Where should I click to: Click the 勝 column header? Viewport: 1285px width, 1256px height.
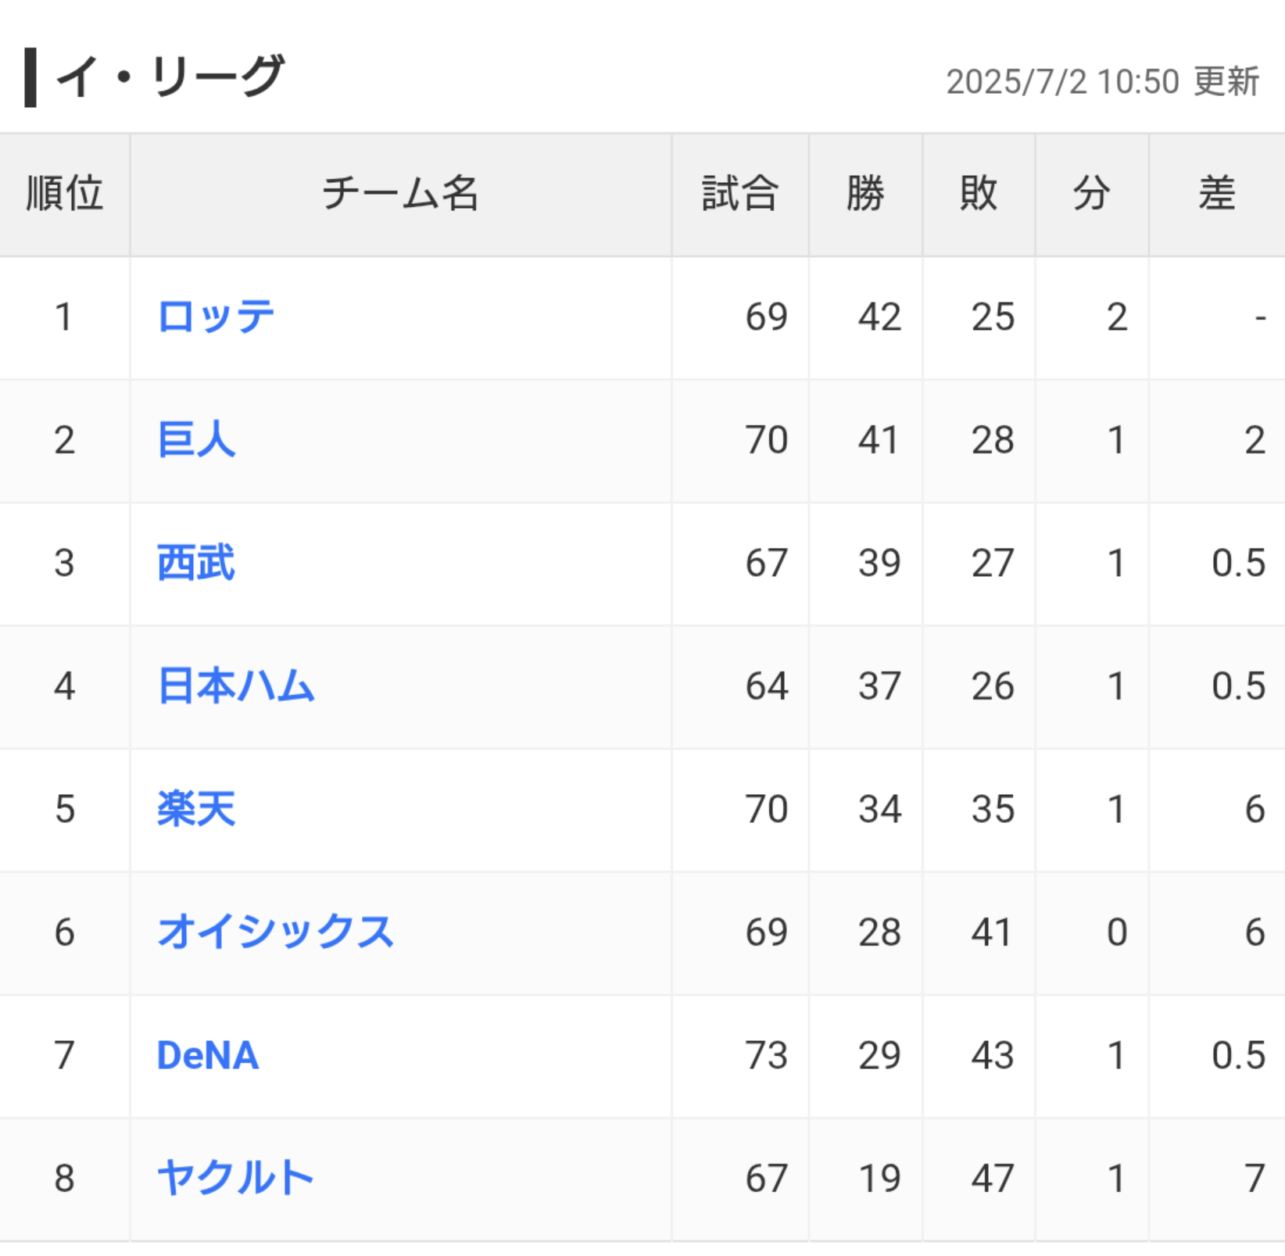click(x=865, y=194)
